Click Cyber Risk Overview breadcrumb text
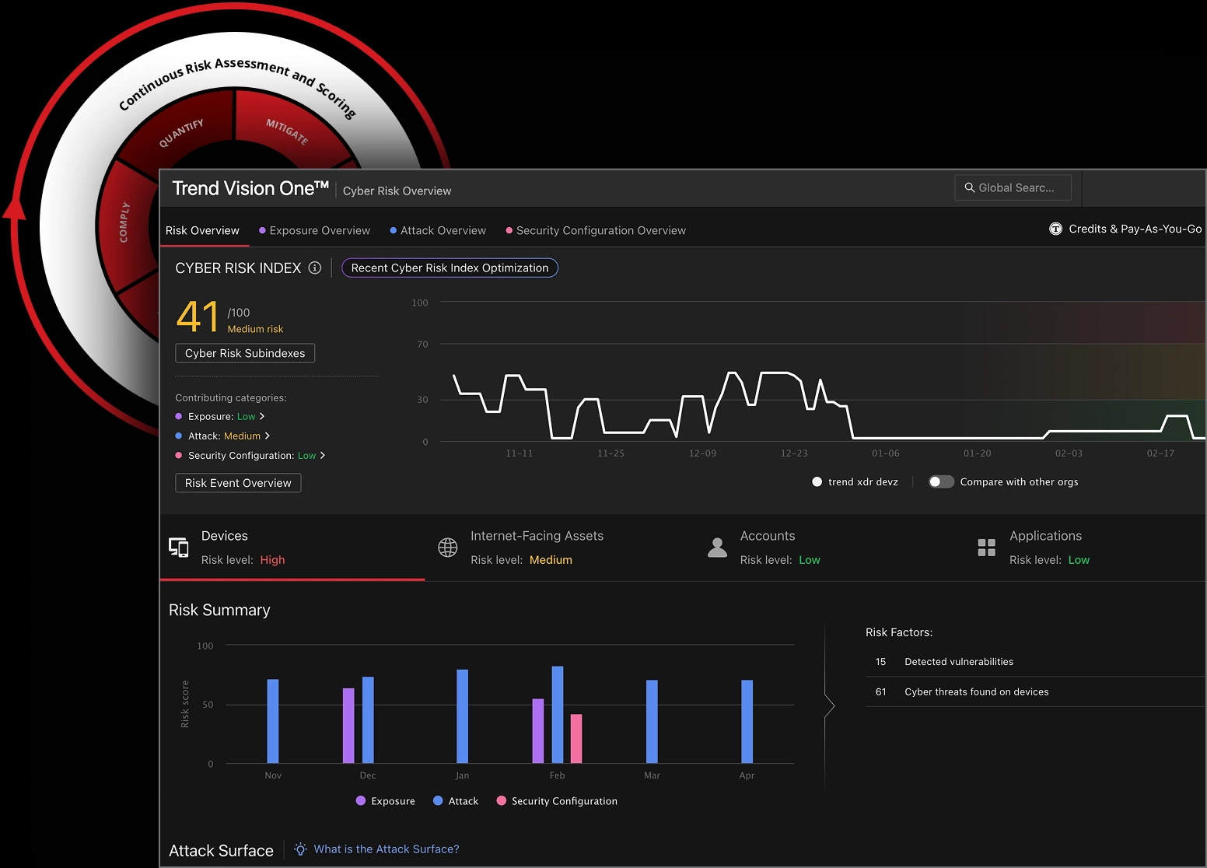The height and width of the screenshot is (868, 1207). coord(397,191)
